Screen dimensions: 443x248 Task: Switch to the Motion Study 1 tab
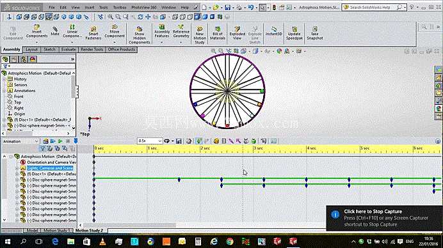pyautogui.click(x=57, y=231)
